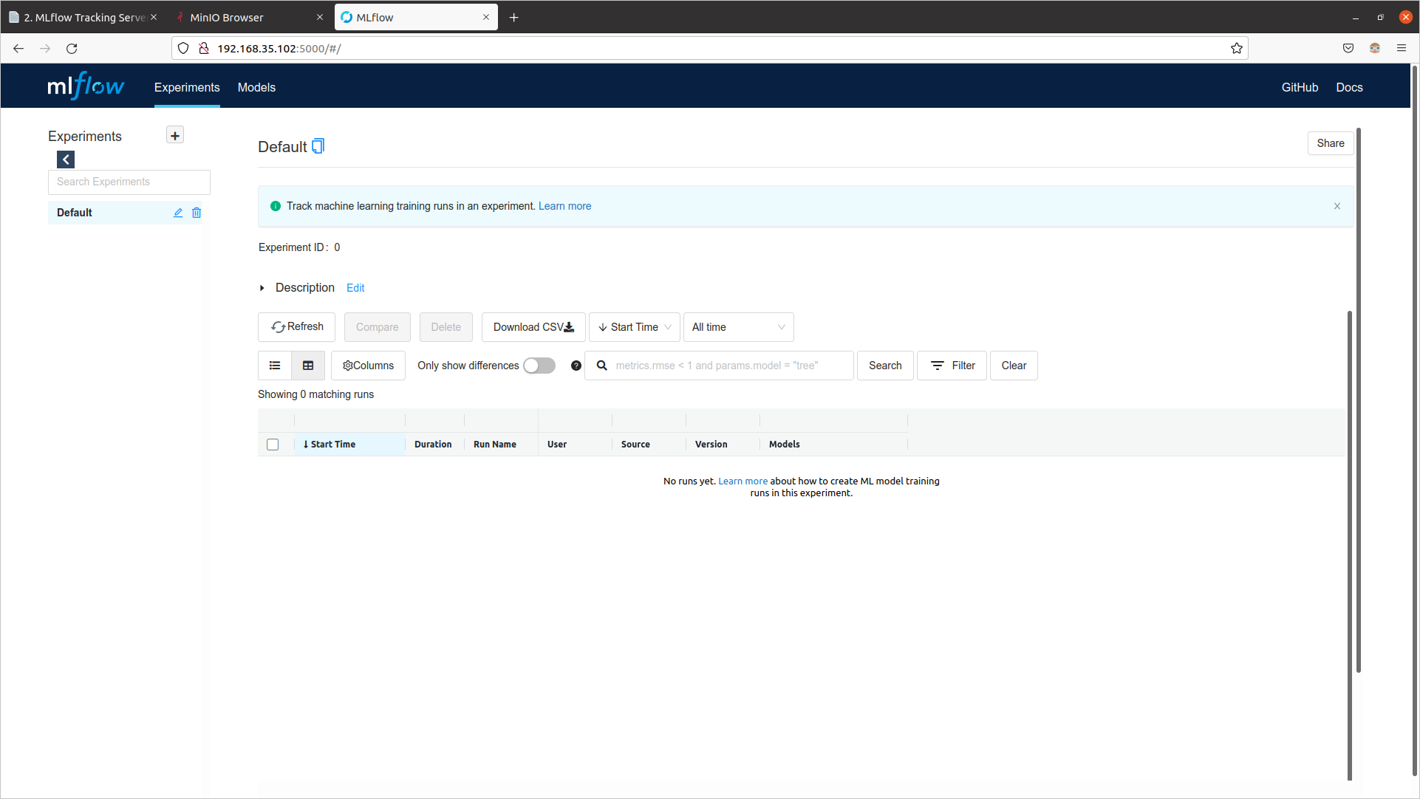Click the search magnifier icon

[x=603, y=366]
